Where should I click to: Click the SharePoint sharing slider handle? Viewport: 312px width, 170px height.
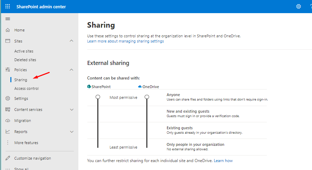98,97
